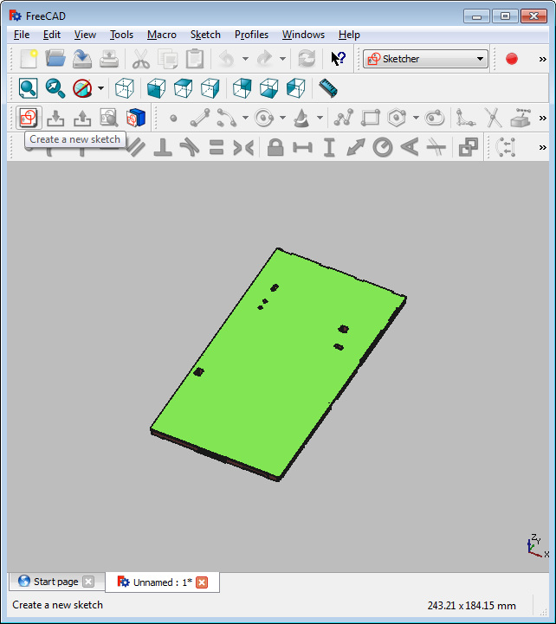Apply the Lock constraint padlock icon
This screenshot has width=556, height=624.
(275, 147)
